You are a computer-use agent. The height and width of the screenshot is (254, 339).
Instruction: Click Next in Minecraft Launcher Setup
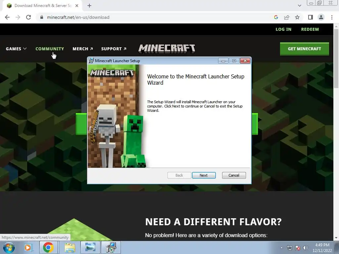pos(204,175)
